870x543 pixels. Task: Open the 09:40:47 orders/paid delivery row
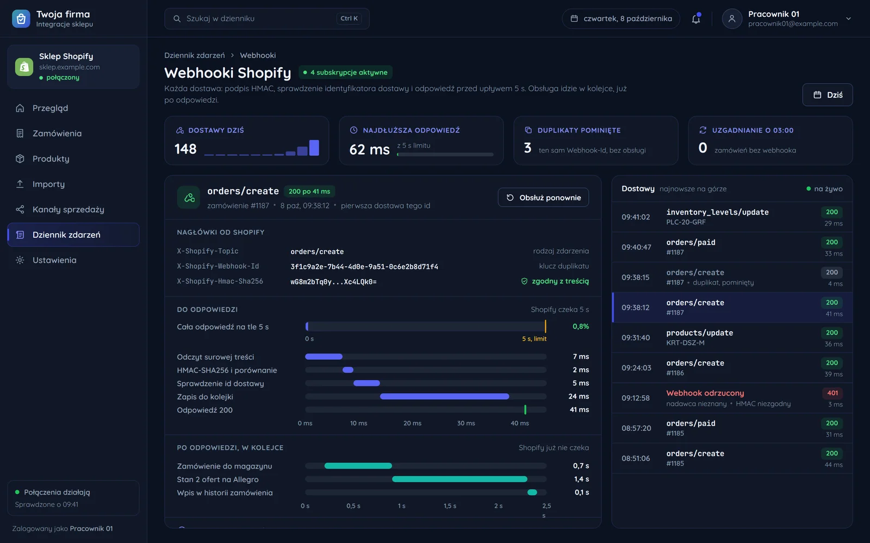point(732,247)
